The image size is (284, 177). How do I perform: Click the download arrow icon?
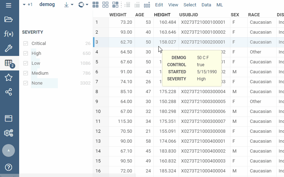tap(66, 5)
